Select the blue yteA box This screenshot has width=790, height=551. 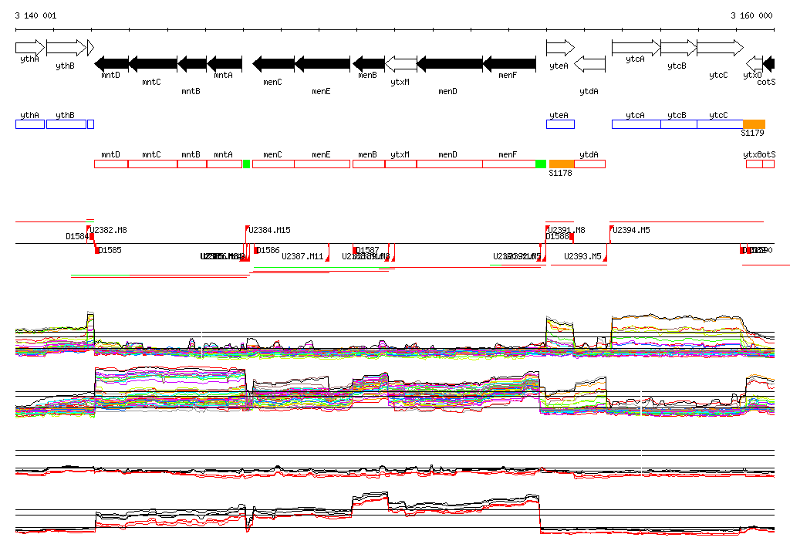(x=560, y=124)
